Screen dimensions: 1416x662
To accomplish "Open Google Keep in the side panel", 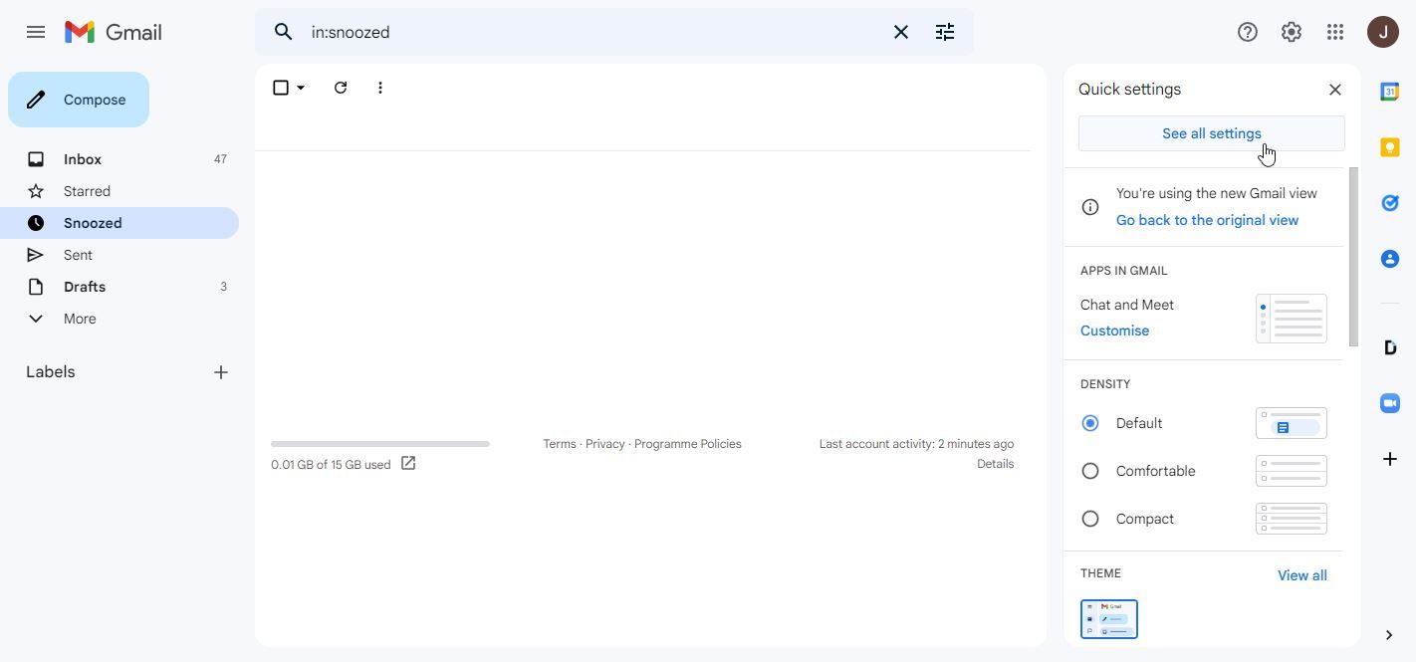I will (x=1390, y=146).
